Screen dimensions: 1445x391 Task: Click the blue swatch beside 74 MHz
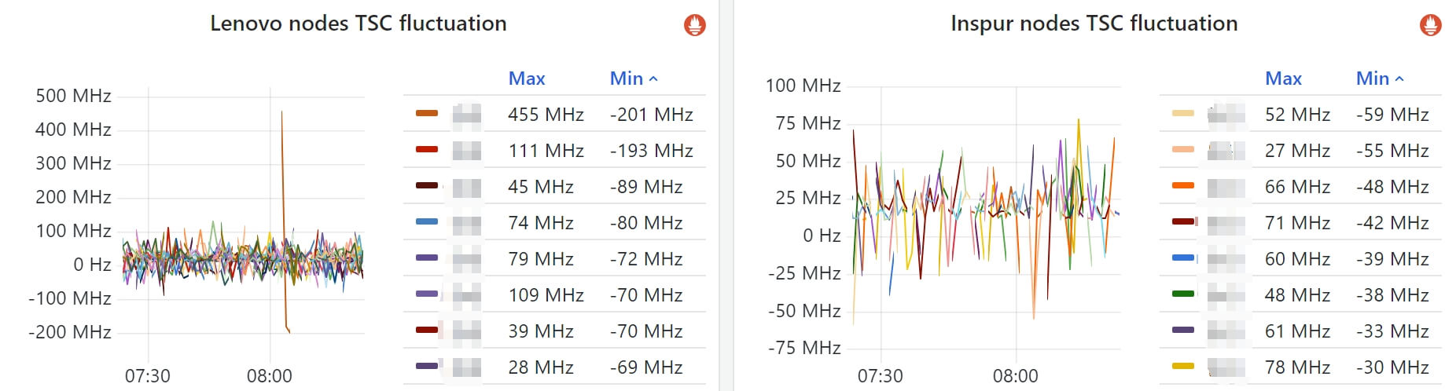[x=426, y=221]
